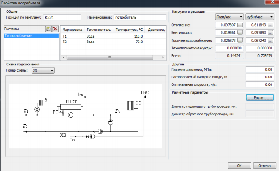279x171 pixels.
Task: Click the Падение давления, МПа field
Action: (260, 70)
